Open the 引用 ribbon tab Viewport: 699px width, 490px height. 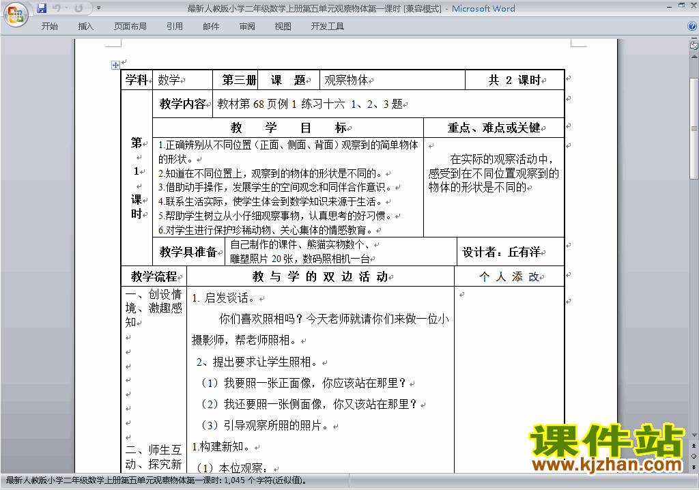pyautogui.click(x=175, y=27)
